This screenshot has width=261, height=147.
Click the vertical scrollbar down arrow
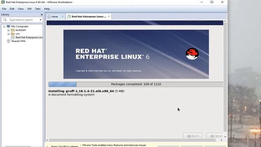click(225, 136)
